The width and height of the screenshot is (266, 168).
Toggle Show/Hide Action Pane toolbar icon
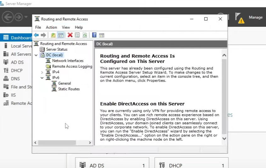coord(102,35)
